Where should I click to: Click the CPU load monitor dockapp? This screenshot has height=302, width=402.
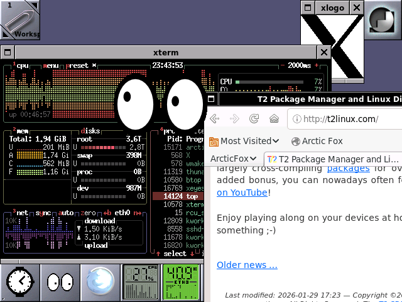tap(141, 281)
